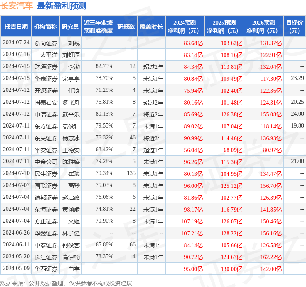Click the date 2024-07-24

pos(16,43)
